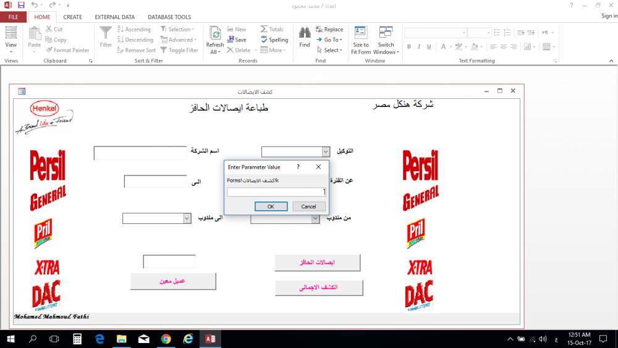
Task: Open Switch Windows menu
Action: (x=386, y=40)
